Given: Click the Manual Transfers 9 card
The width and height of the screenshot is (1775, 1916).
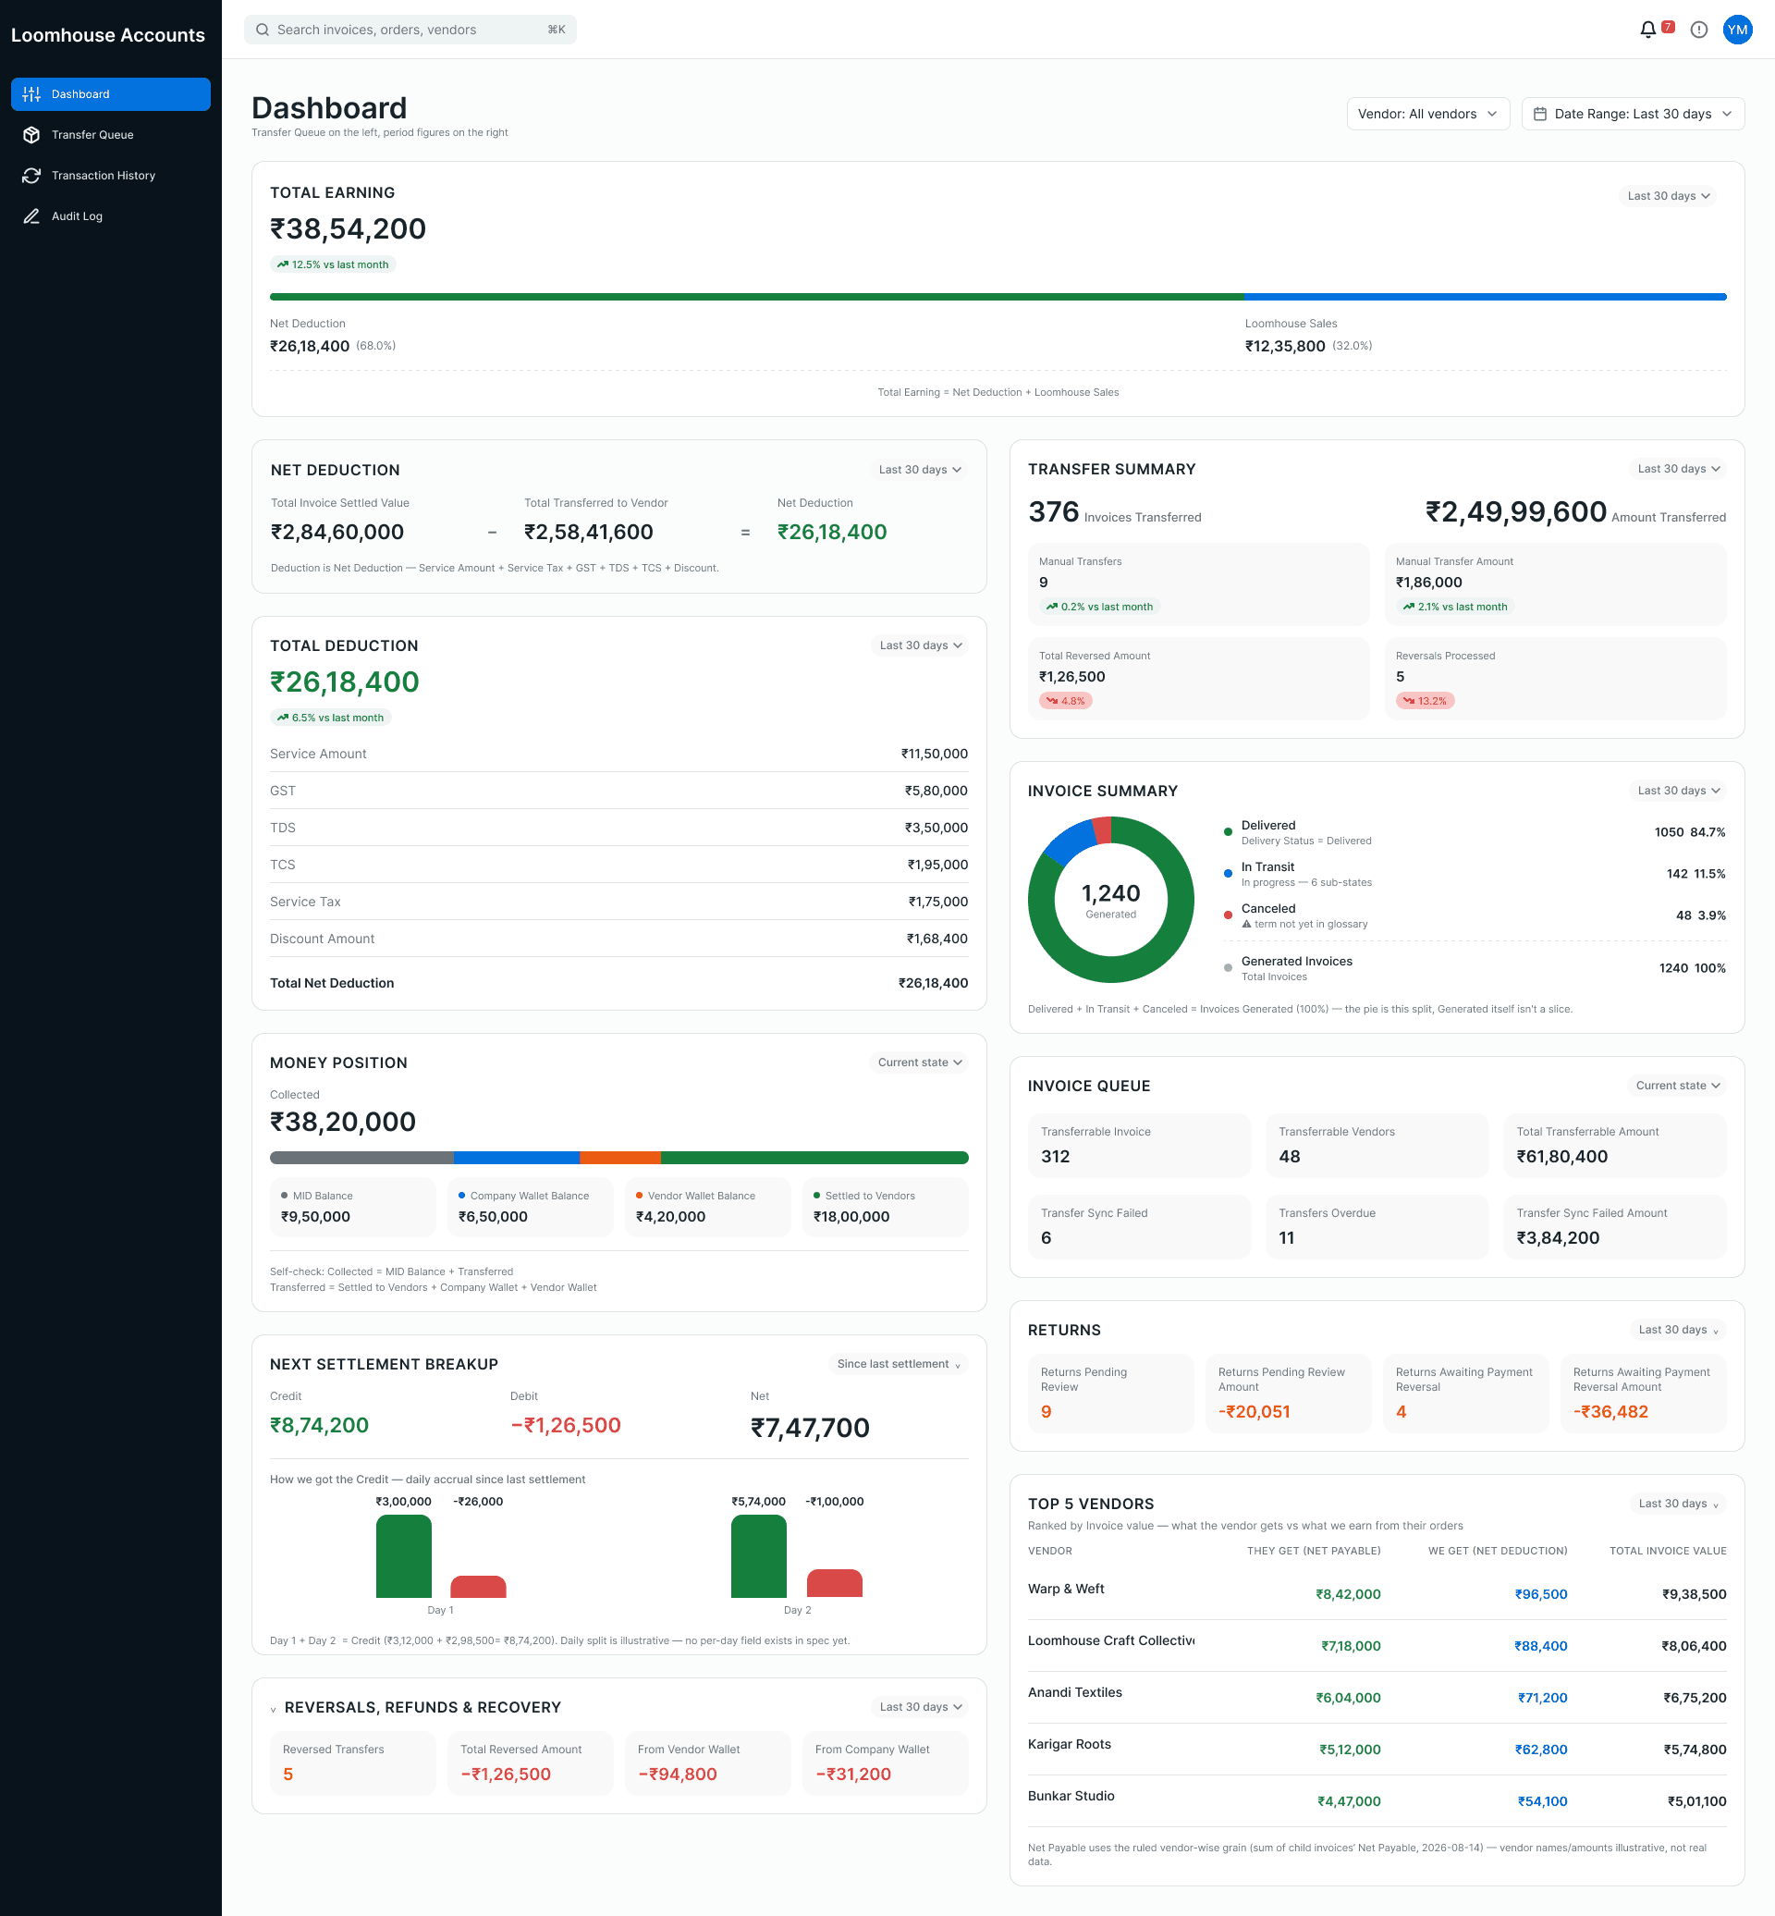Looking at the screenshot, I should [x=1199, y=584].
